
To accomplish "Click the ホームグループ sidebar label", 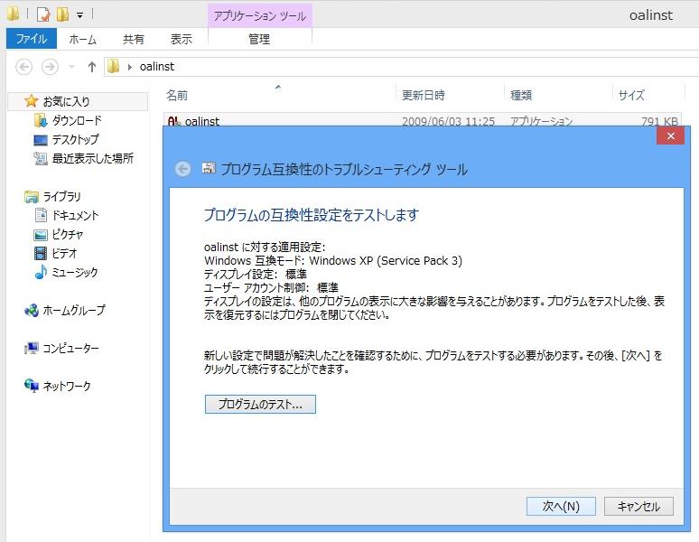I will [74, 310].
